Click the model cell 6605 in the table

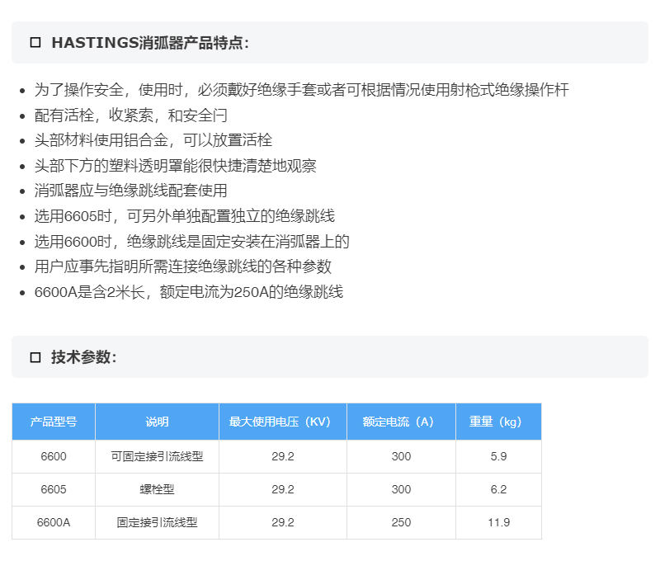pos(54,489)
